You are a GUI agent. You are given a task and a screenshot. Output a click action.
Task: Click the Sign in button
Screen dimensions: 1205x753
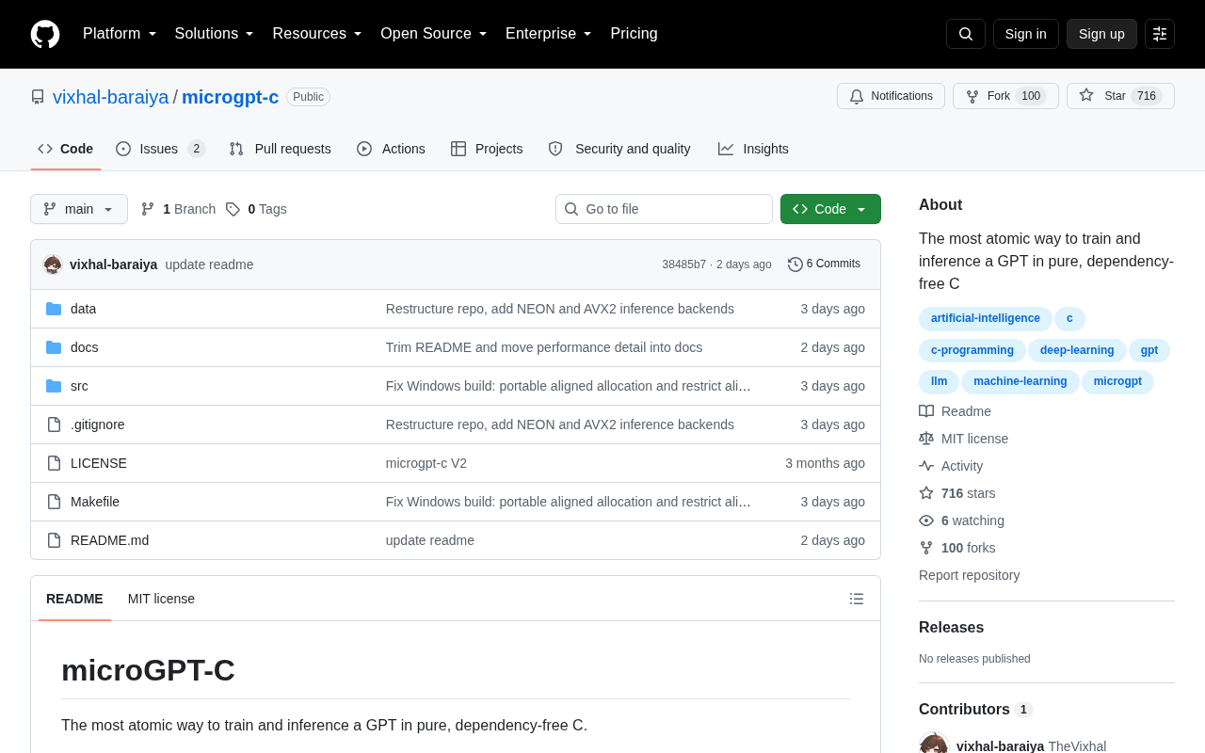1026,34
